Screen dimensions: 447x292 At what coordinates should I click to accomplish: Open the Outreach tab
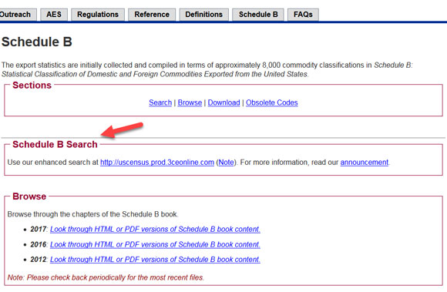tap(17, 15)
